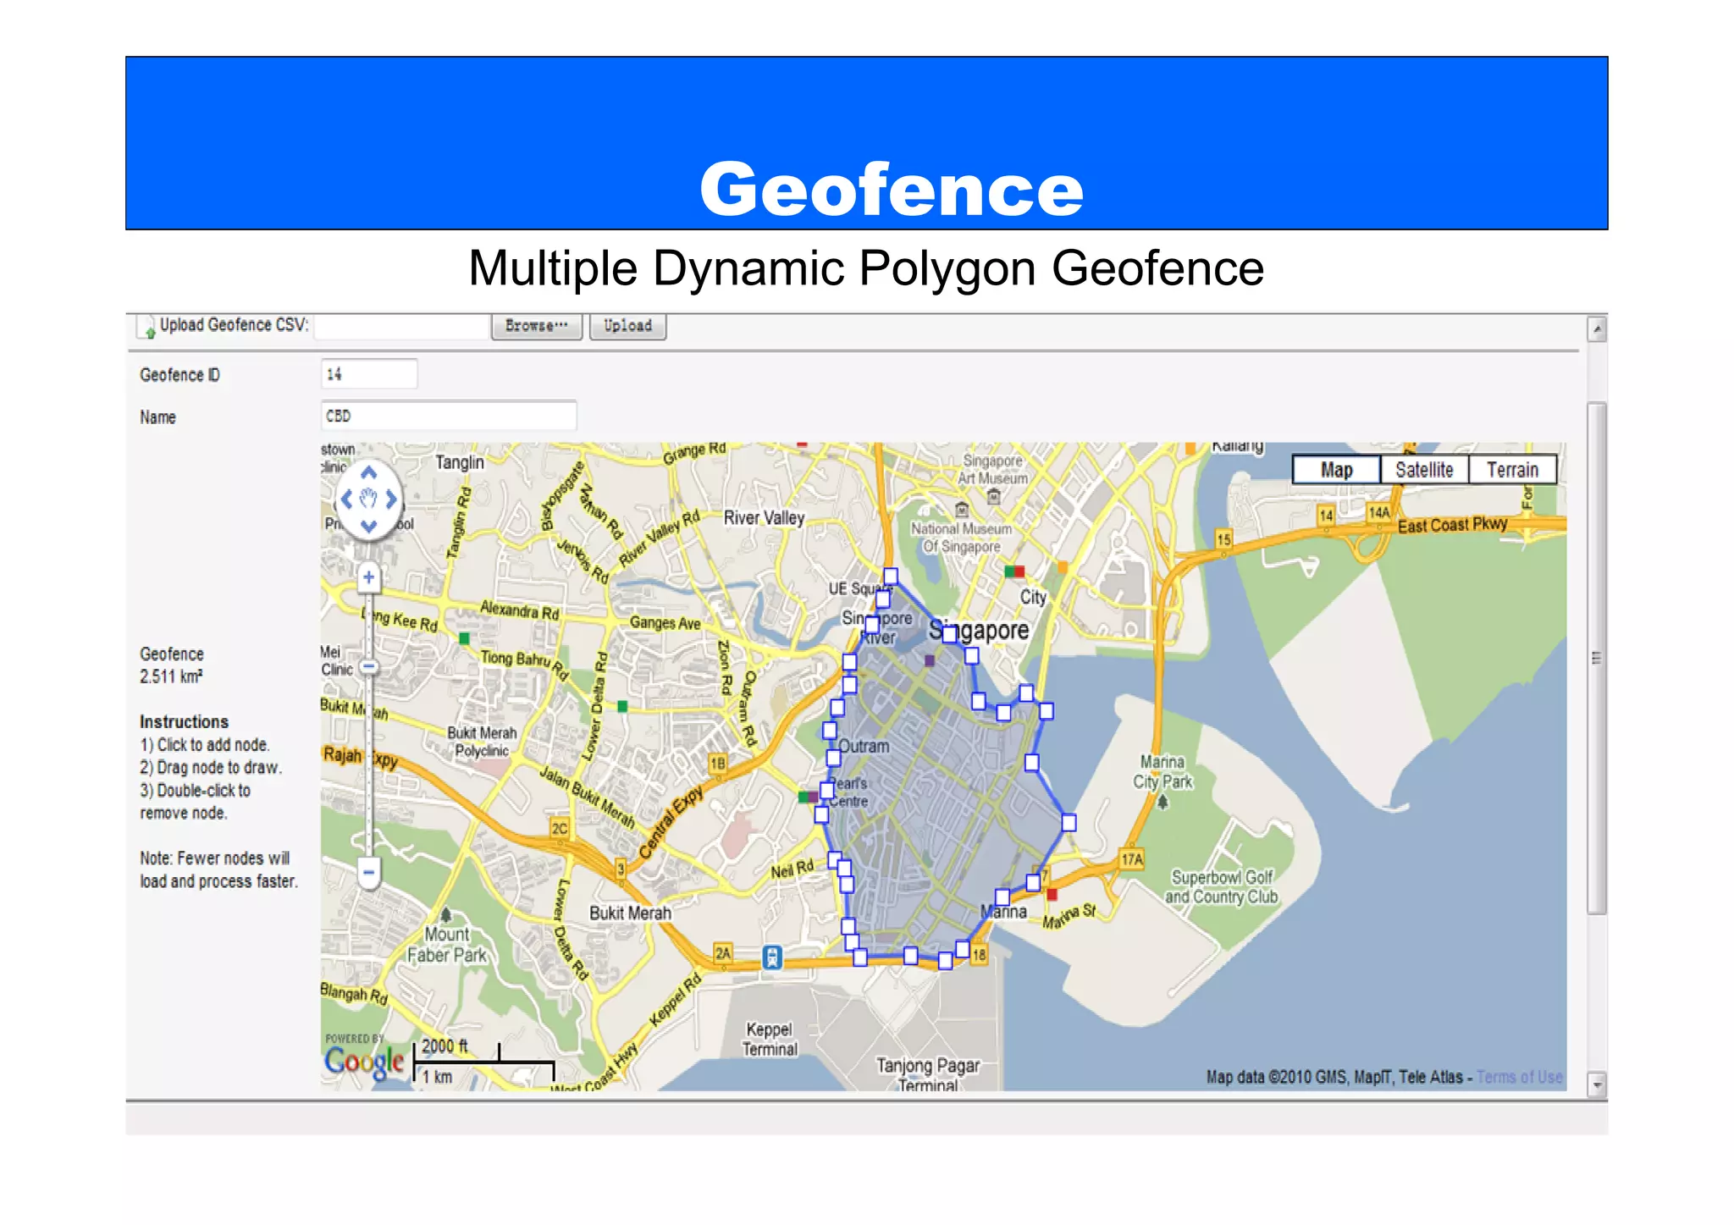Select the topmost polygon node near UE Square
This screenshot has height=1225, width=1734.
(891, 577)
